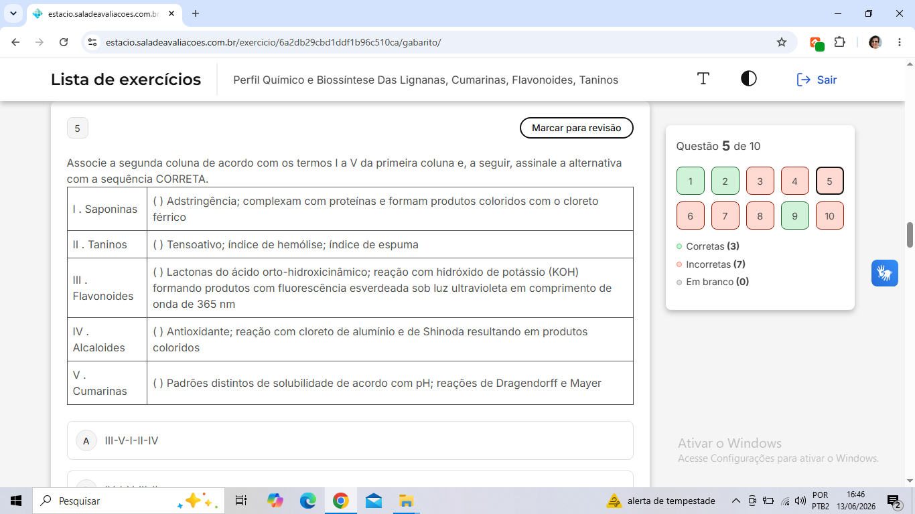
Task: Go to question 7
Action: pos(725,216)
